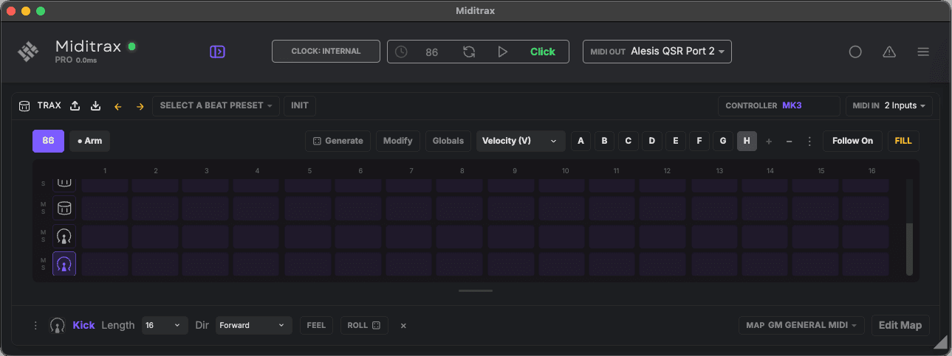Select the highlighted purple kick track icon

tap(64, 264)
